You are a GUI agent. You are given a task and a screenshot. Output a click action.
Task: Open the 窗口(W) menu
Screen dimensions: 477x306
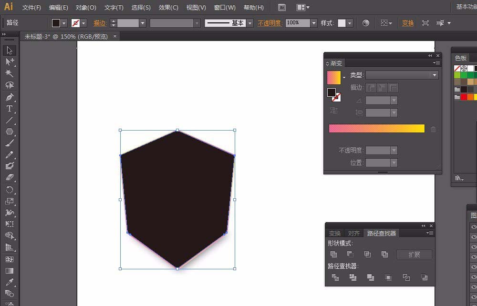(x=225, y=8)
